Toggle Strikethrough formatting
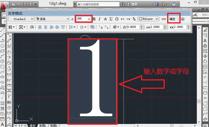The height and width of the screenshot is (127, 209). click(x=105, y=19)
